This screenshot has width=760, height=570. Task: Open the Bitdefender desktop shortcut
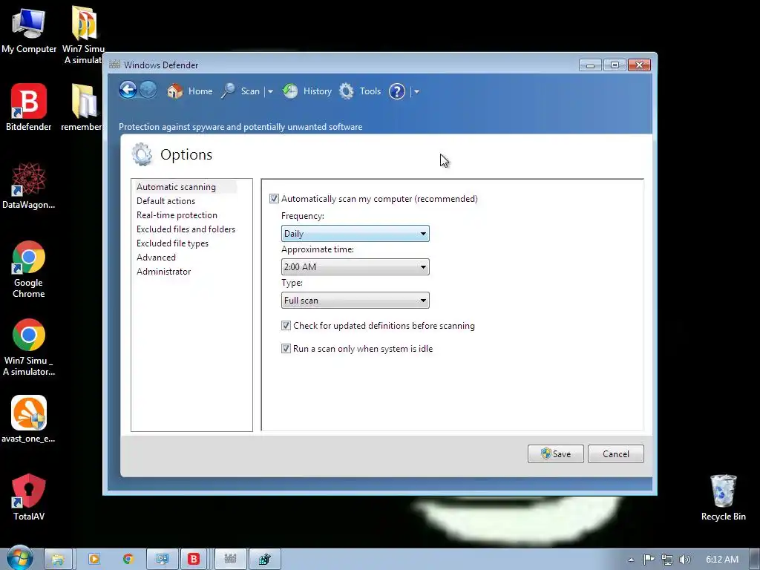tap(29, 108)
